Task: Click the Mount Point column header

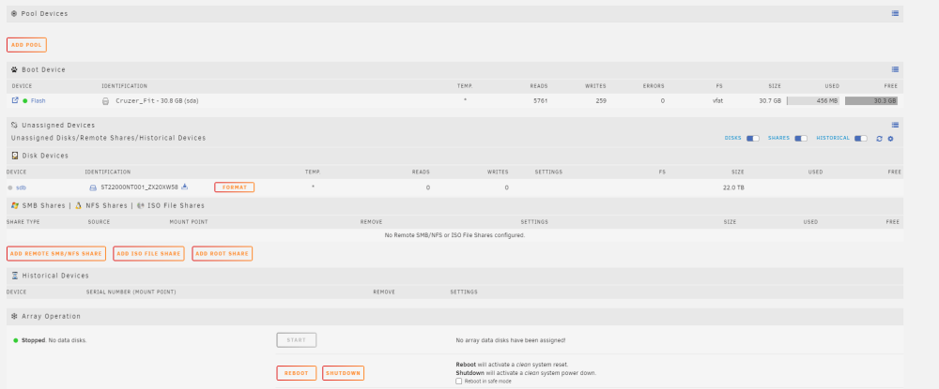Action: pos(189,222)
